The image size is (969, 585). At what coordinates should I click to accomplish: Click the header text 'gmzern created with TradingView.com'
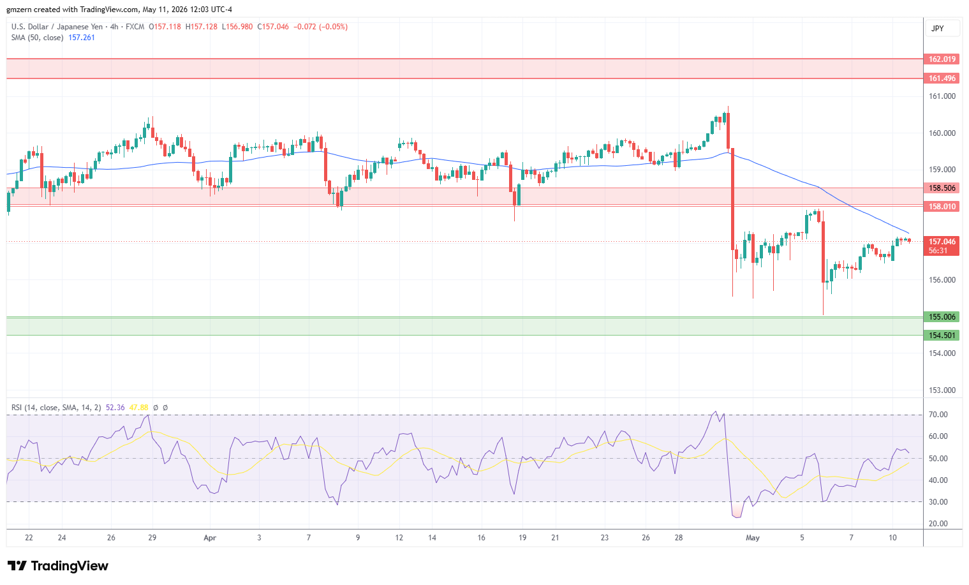(72, 10)
